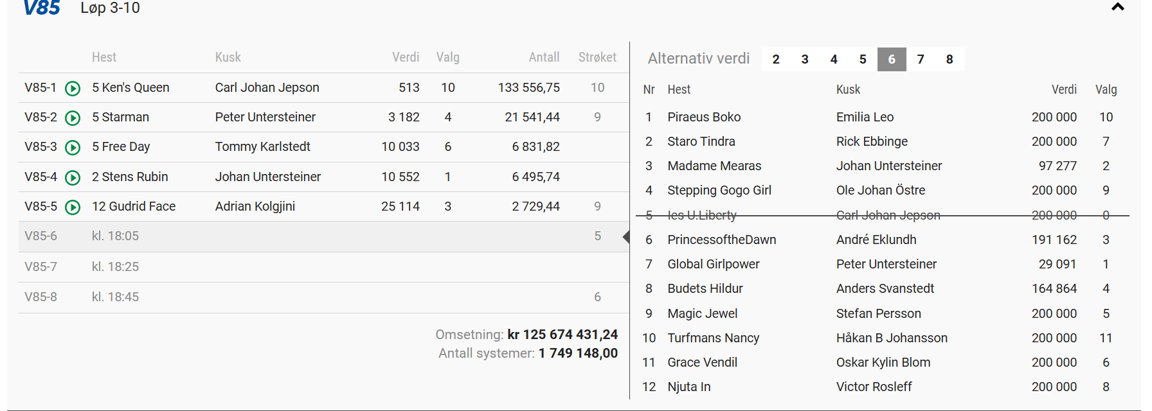
Task: Select the V85-7 row at 18:25
Action: [x=321, y=267]
